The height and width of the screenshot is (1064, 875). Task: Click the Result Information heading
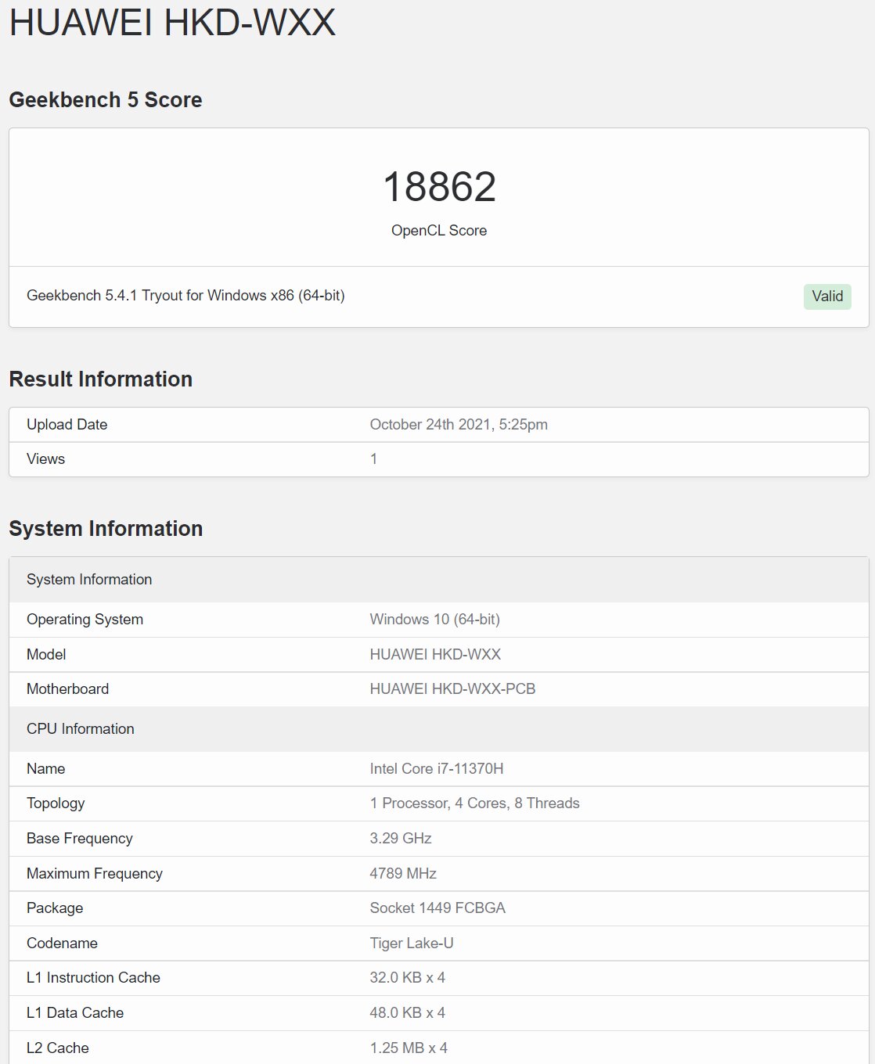pyautogui.click(x=101, y=379)
